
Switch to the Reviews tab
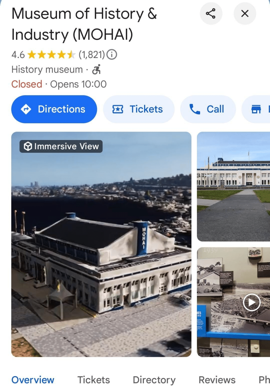tap(217, 380)
